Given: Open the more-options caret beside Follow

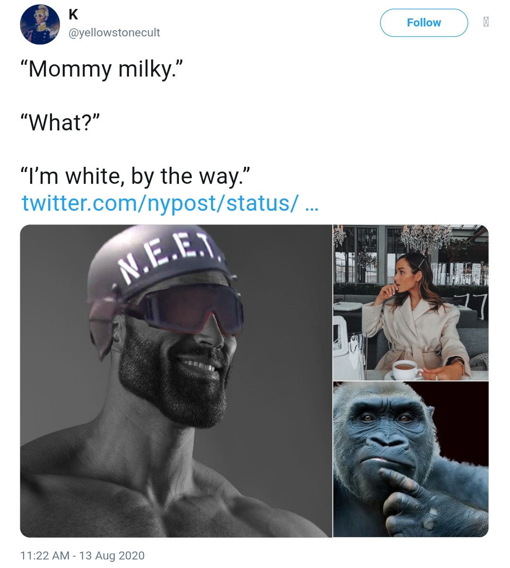Looking at the screenshot, I should (486, 23).
